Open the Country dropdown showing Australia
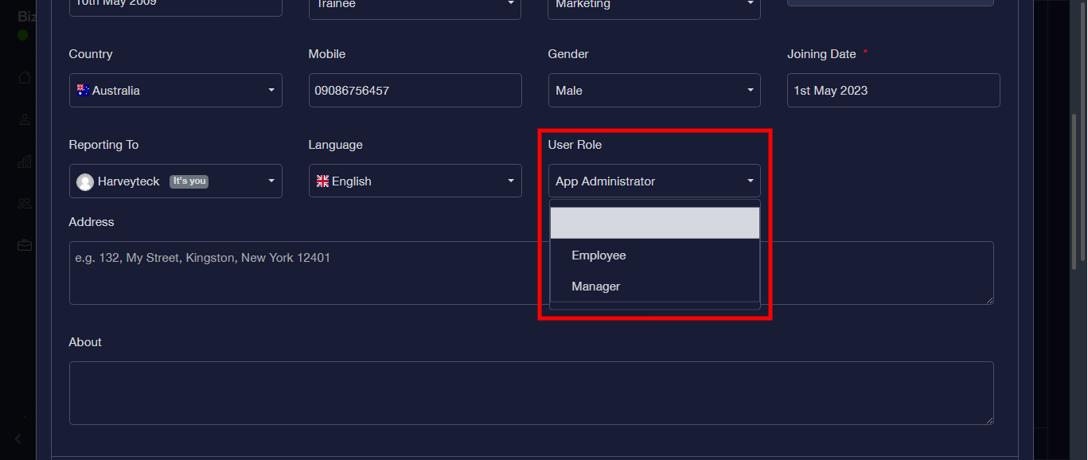 [176, 91]
